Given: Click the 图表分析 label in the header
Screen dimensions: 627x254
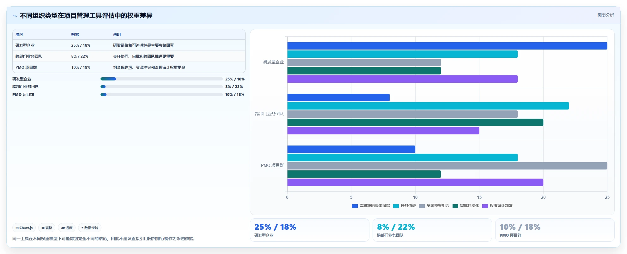Looking at the screenshot, I should tap(606, 15).
